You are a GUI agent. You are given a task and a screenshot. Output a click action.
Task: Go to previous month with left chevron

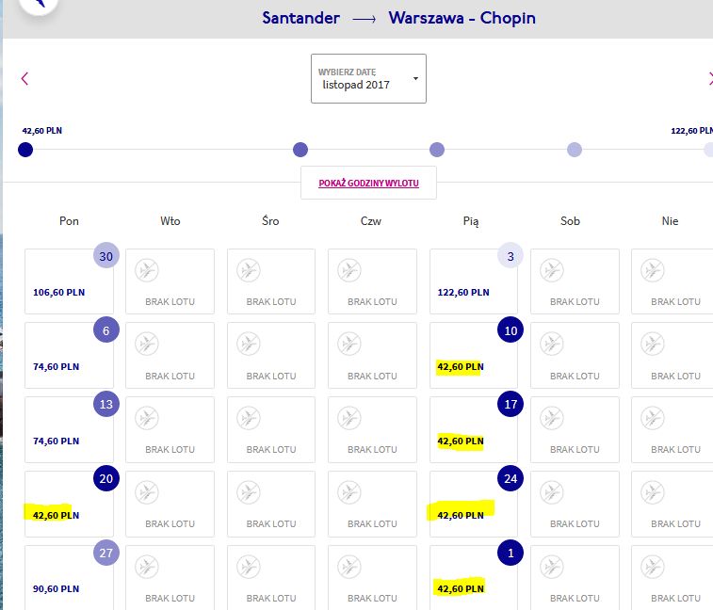click(24, 79)
